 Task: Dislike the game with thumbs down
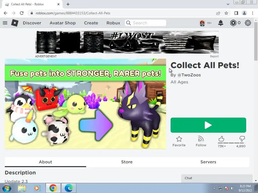tap(242, 139)
